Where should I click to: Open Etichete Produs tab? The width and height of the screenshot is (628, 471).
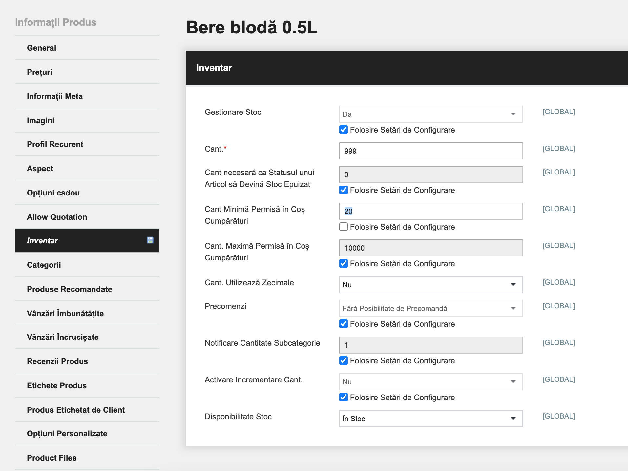click(x=87, y=386)
